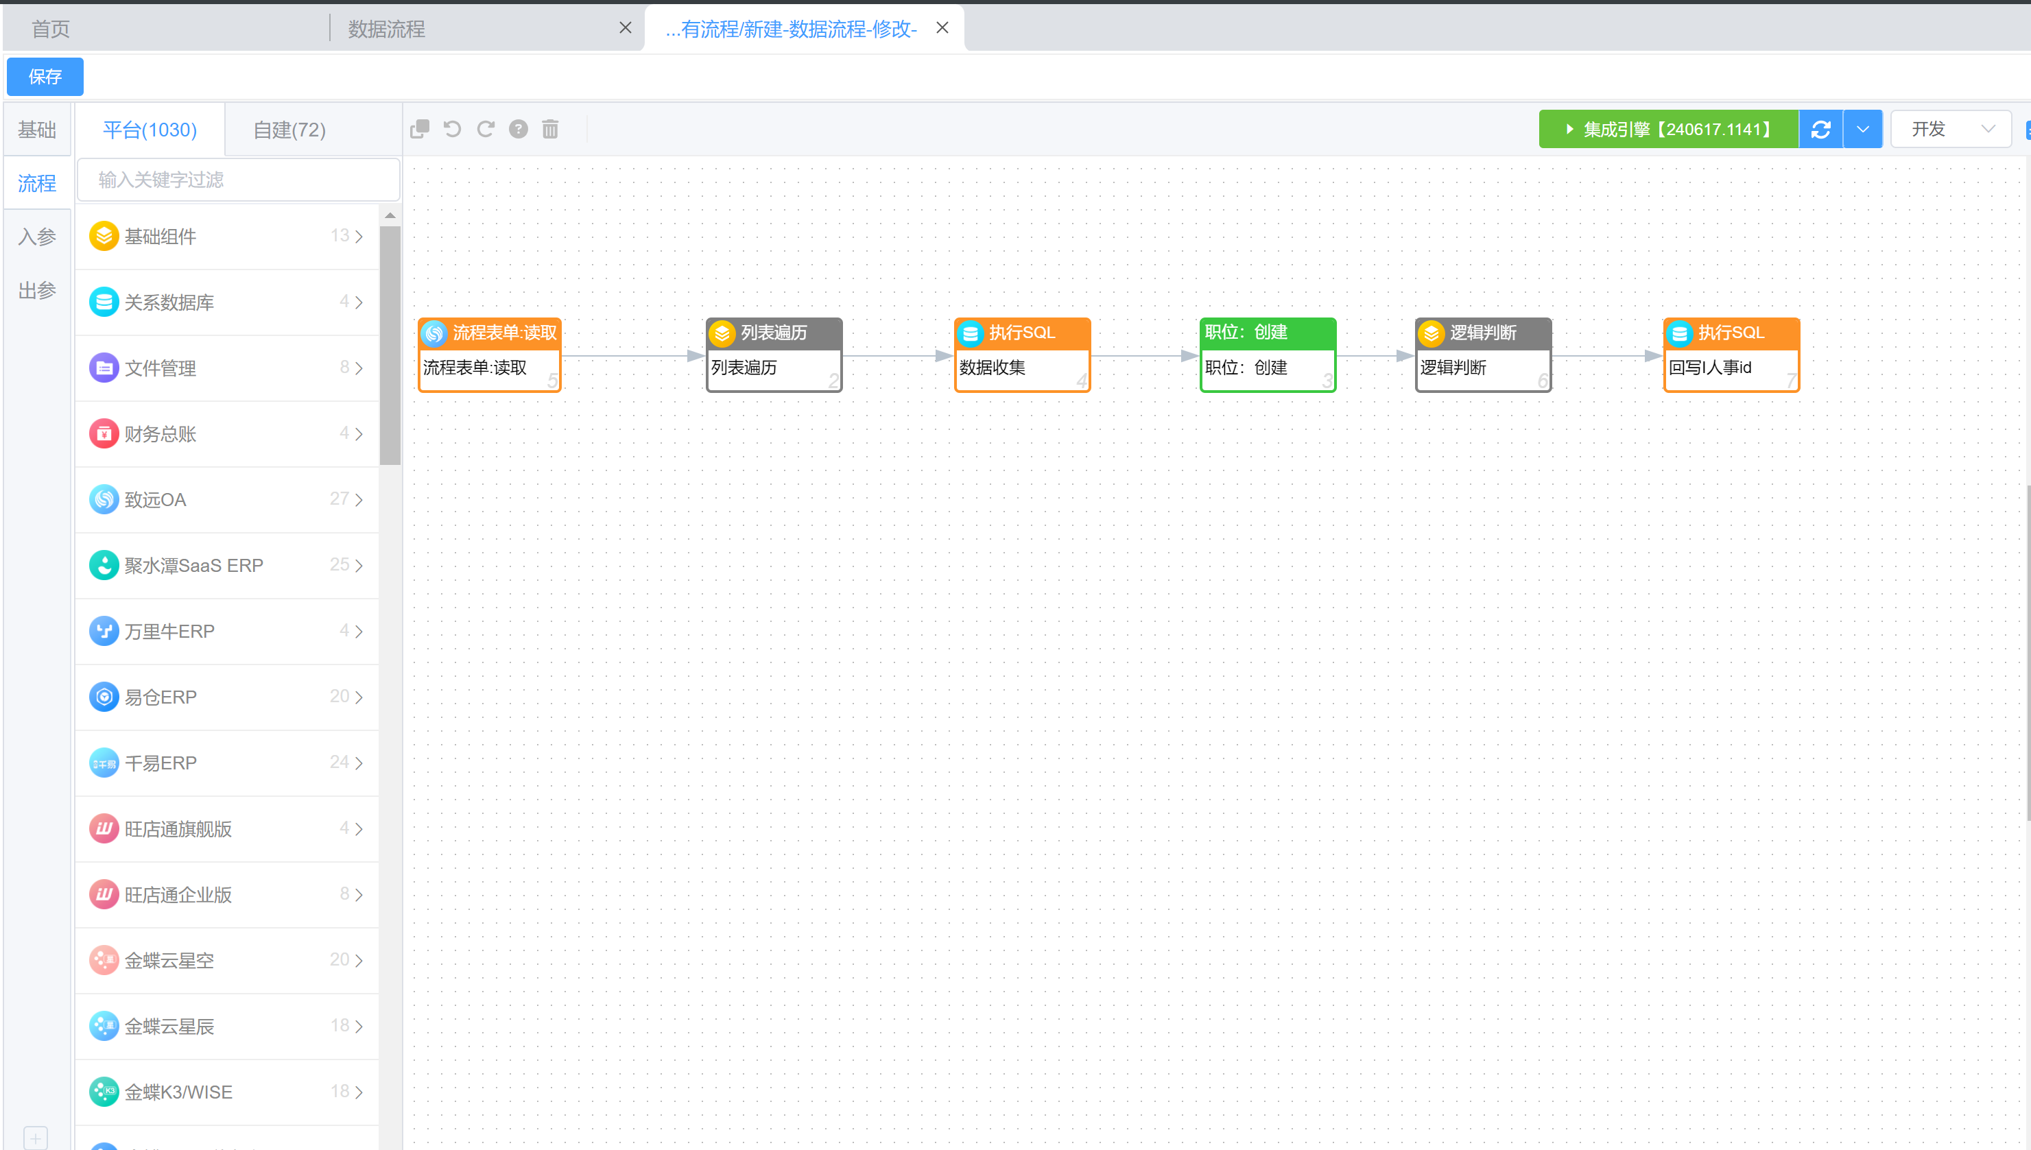Click the trash delete icon
Viewport: 2031px width, 1150px height.
tap(551, 129)
